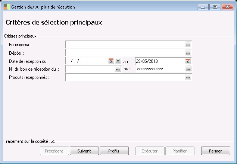Open the end reception date calendar picker
Image resolution: width=237 pixels, height=164 pixels.
click(x=188, y=61)
